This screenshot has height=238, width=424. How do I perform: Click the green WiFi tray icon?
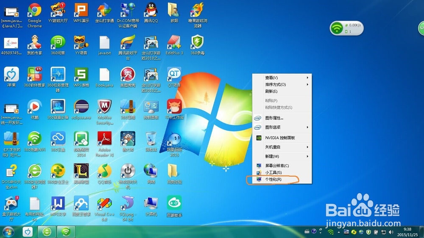[330, 232]
